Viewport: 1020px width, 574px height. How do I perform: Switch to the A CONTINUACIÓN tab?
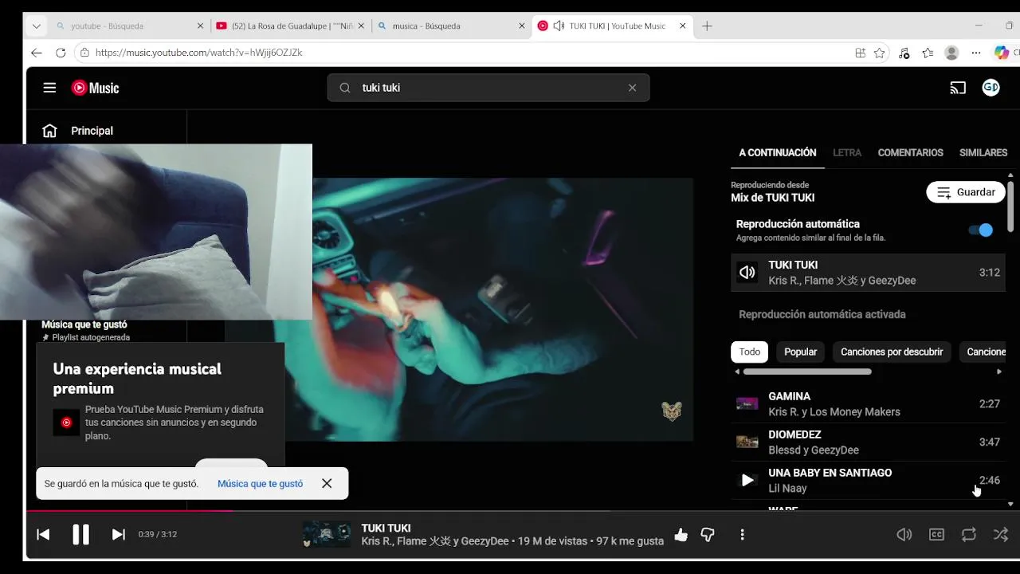(778, 152)
